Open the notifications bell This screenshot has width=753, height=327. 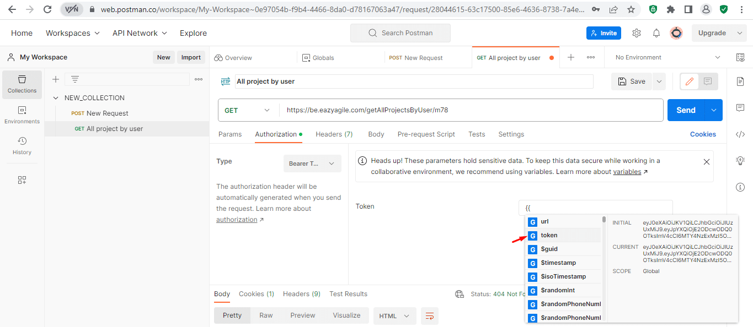point(656,33)
